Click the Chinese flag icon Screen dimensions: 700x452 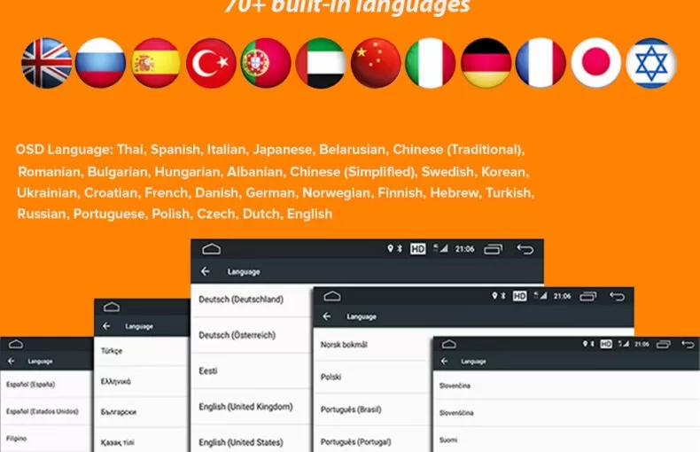(376, 63)
